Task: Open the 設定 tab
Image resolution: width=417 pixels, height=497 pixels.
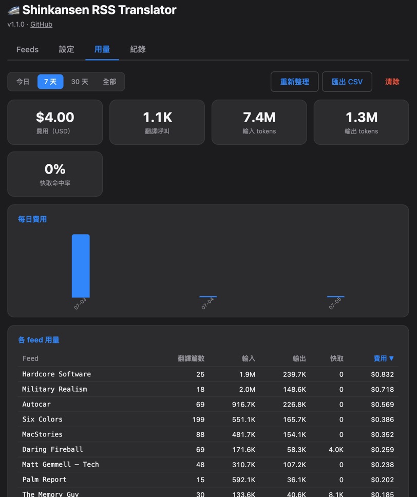Action: (66, 49)
